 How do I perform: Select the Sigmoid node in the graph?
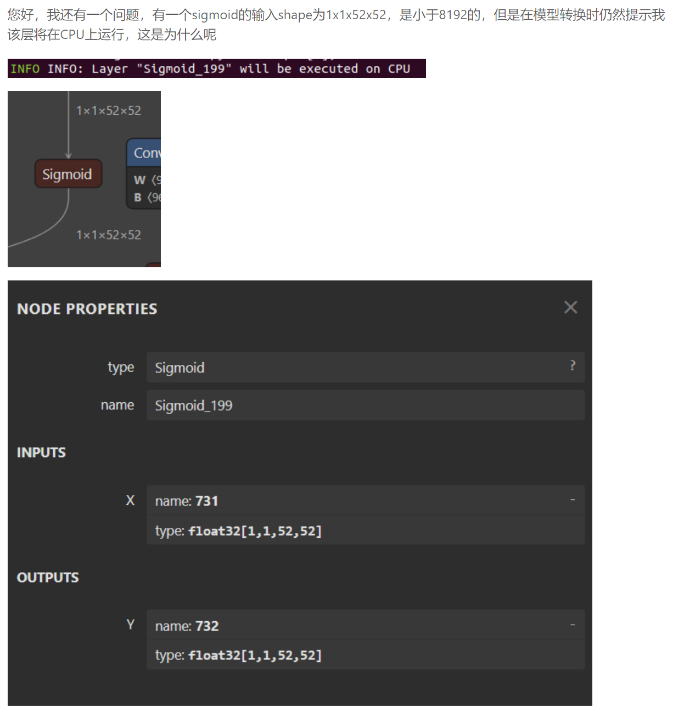tap(68, 174)
